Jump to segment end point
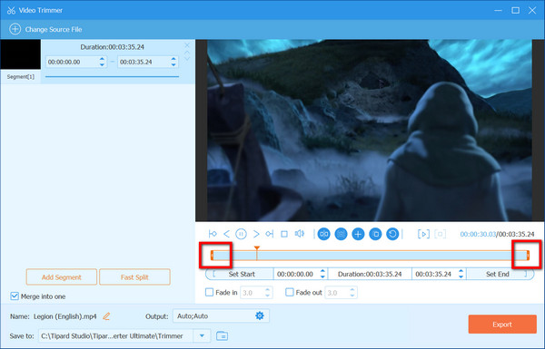Screen dimensions: 545x349 (270, 234)
